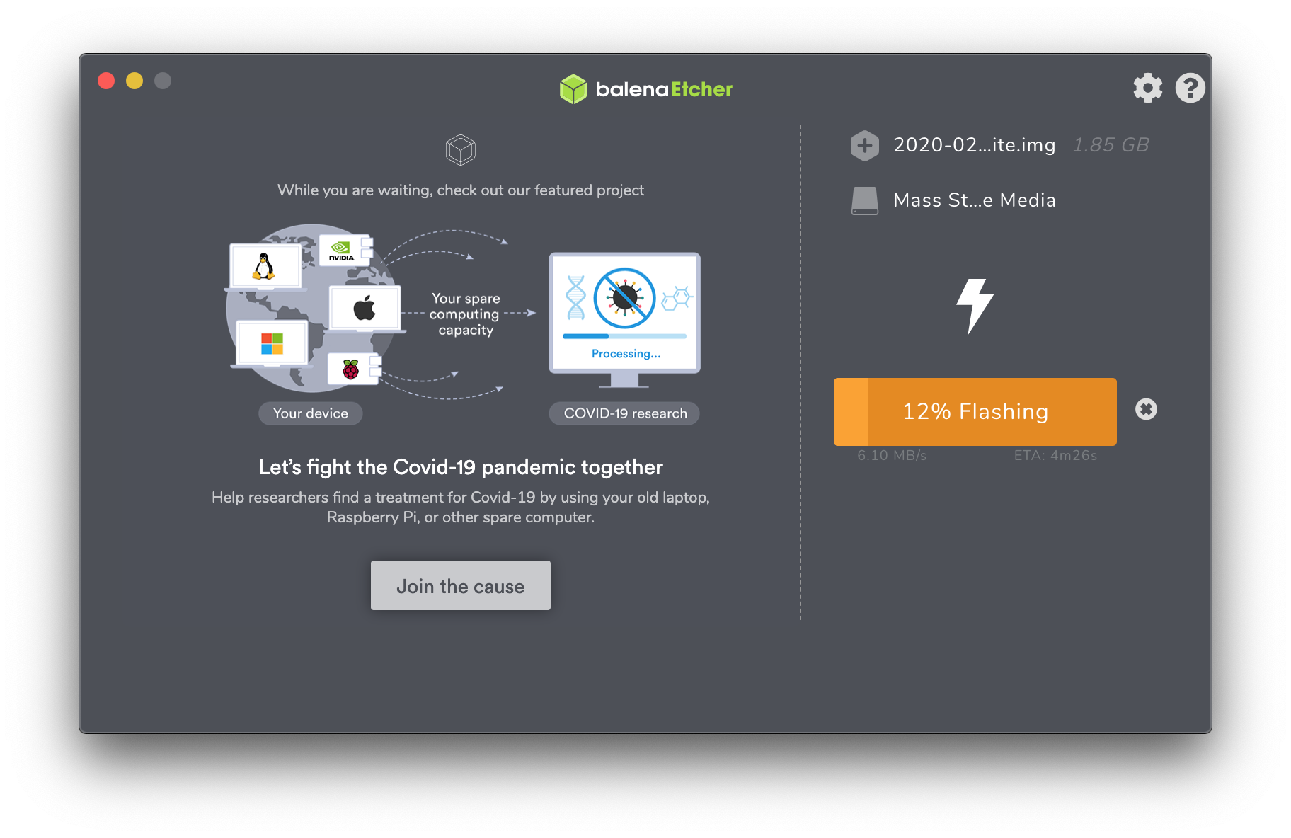The height and width of the screenshot is (838, 1291).
Task: Open settings via the gear icon
Action: point(1147,88)
